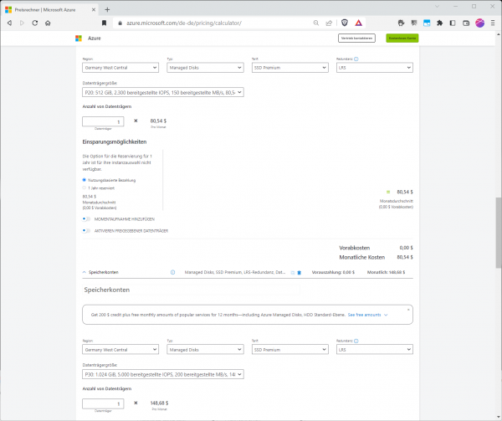Viewport: 502px width, 421px height.
Task: Toggle the browser sidebar panel
Action: (x=453, y=23)
